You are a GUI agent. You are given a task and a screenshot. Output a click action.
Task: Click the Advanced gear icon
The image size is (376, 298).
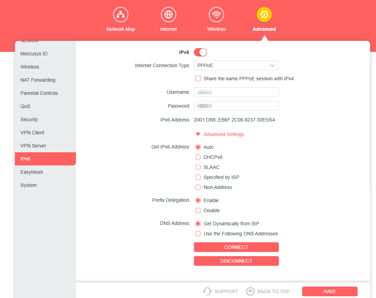tap(264, 15)
